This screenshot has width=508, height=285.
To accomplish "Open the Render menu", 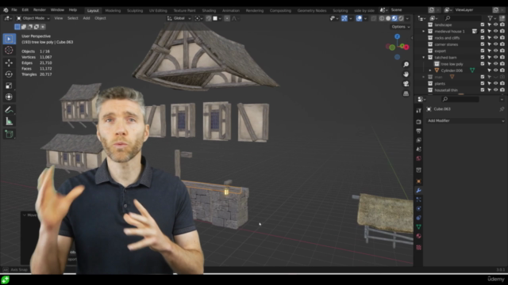I will click(40, 10).
